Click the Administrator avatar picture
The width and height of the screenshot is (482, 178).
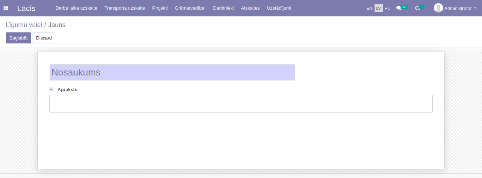point(438,8)
